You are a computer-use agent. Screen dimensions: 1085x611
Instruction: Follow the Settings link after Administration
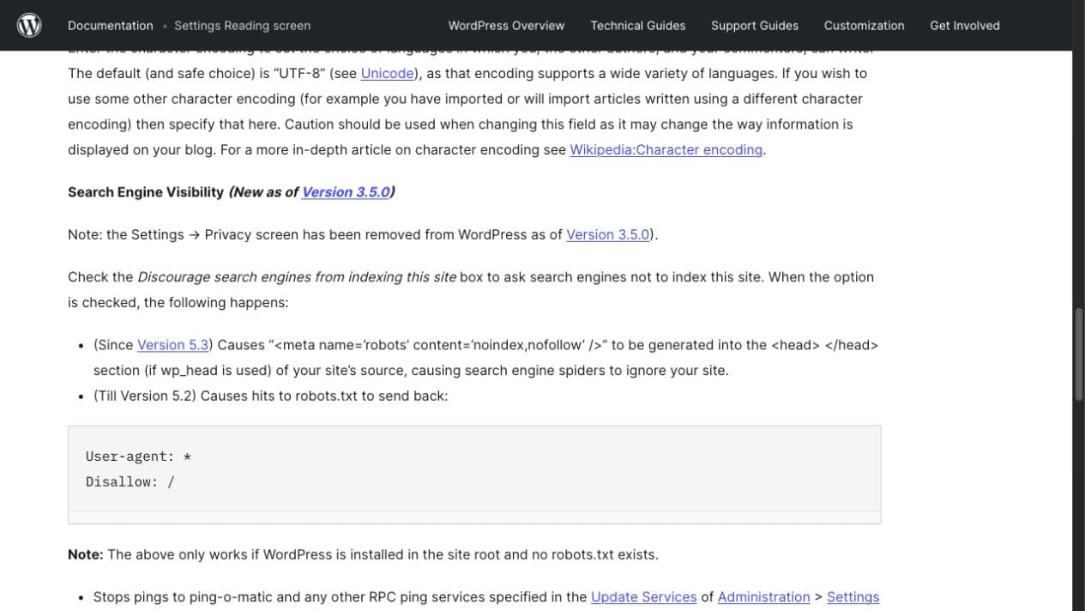853,597
